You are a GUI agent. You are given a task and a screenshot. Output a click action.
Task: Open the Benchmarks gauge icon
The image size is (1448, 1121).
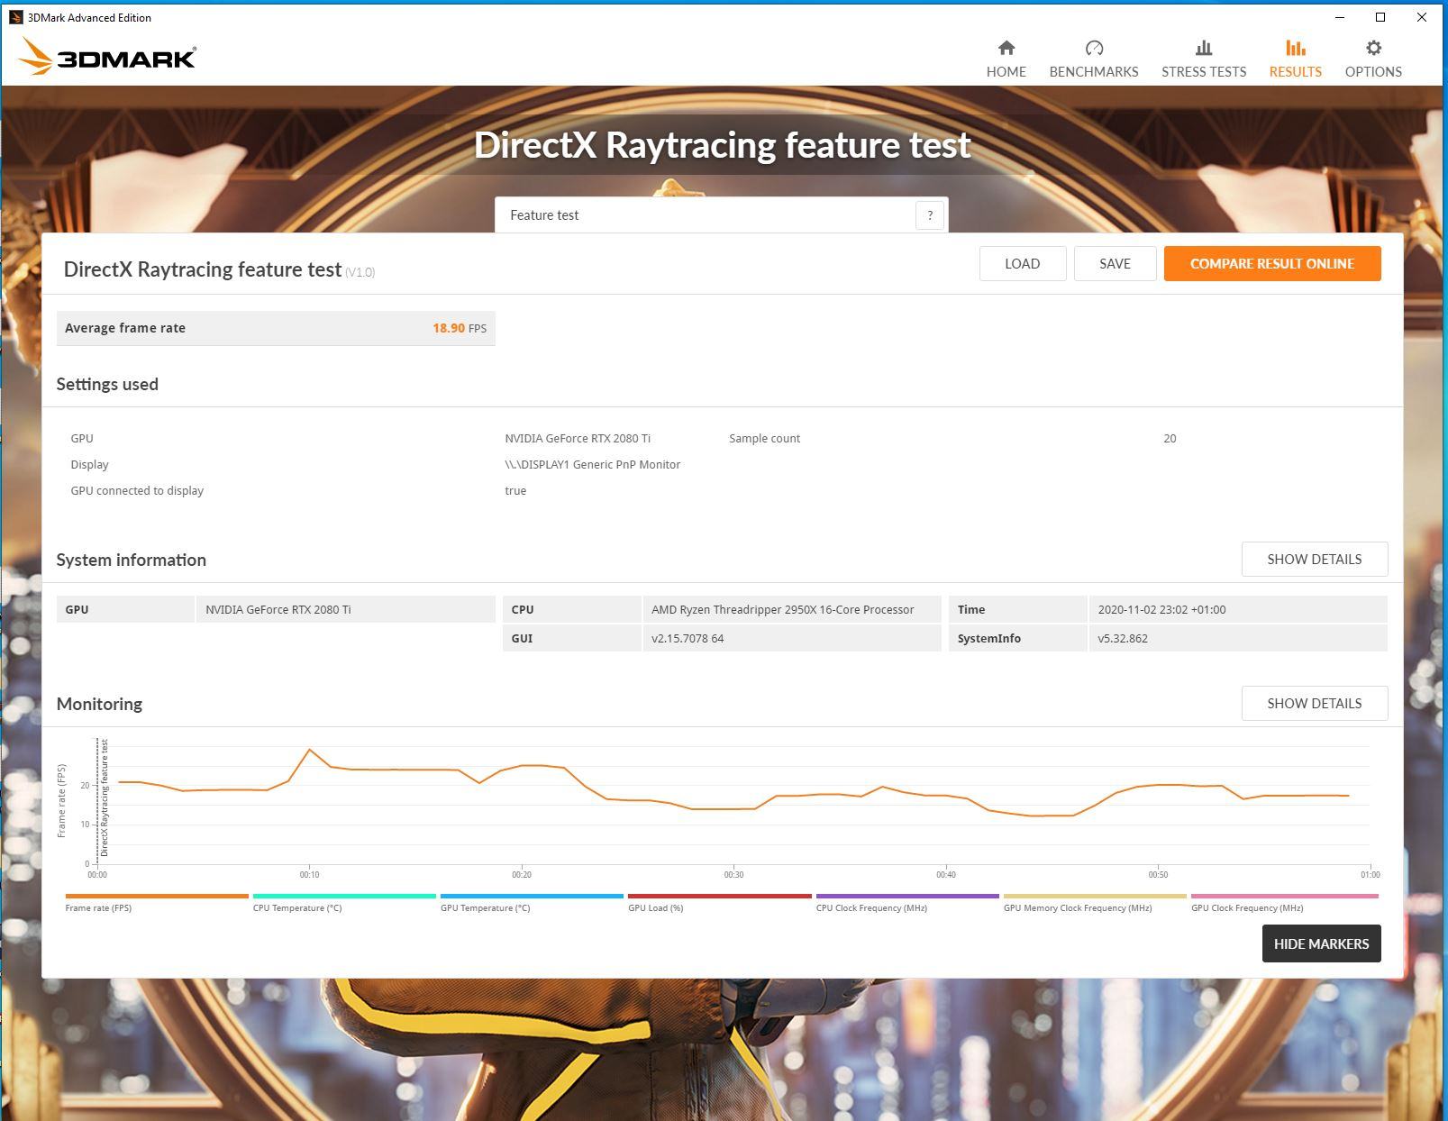click(1094, 48)
